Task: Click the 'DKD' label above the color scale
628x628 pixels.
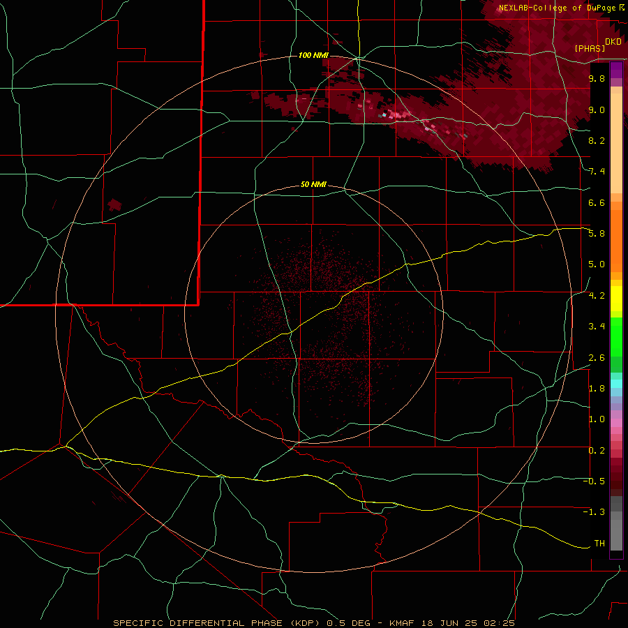Action: 613,42
